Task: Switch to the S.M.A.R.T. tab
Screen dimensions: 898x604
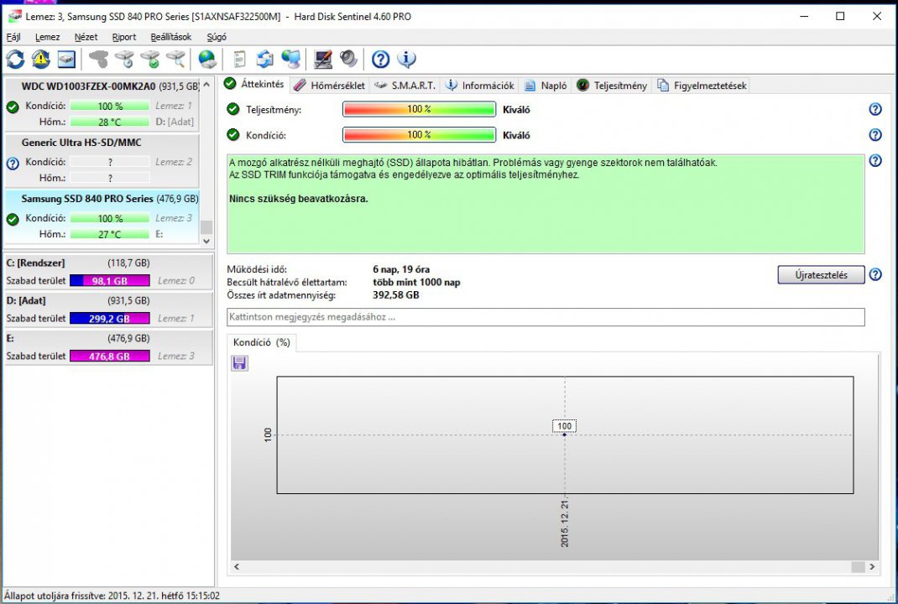Action: click(x=405, y=86)
